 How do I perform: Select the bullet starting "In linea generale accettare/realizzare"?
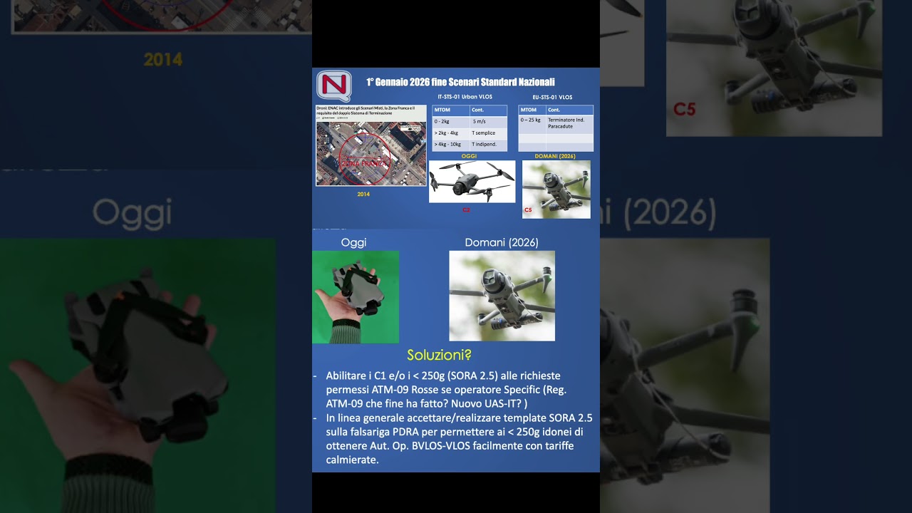click(x=459, y=439)
